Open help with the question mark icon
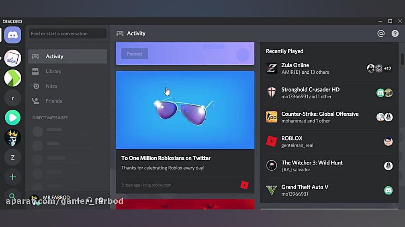This screenshot has height=227, width=405. pos(395,34)
